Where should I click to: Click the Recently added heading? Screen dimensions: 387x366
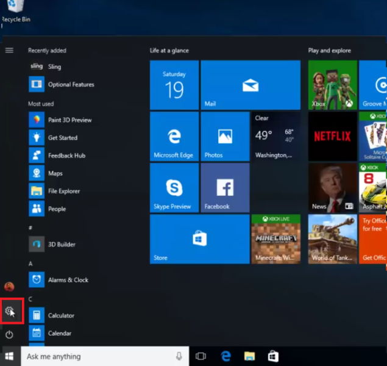(47, 51)
